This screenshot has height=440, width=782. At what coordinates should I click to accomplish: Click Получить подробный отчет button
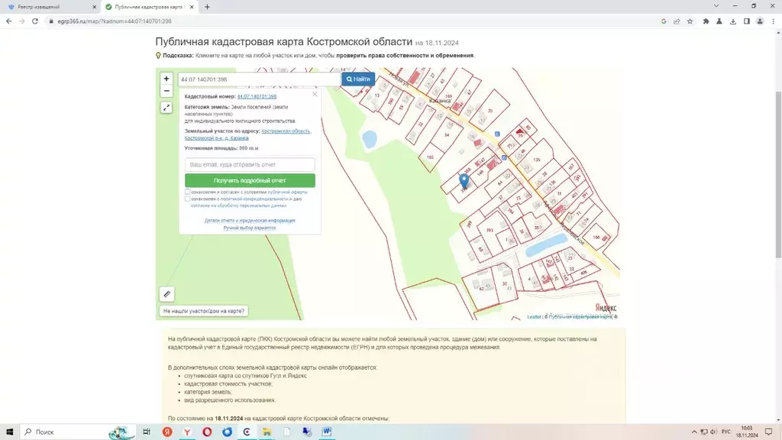(250, 180)
